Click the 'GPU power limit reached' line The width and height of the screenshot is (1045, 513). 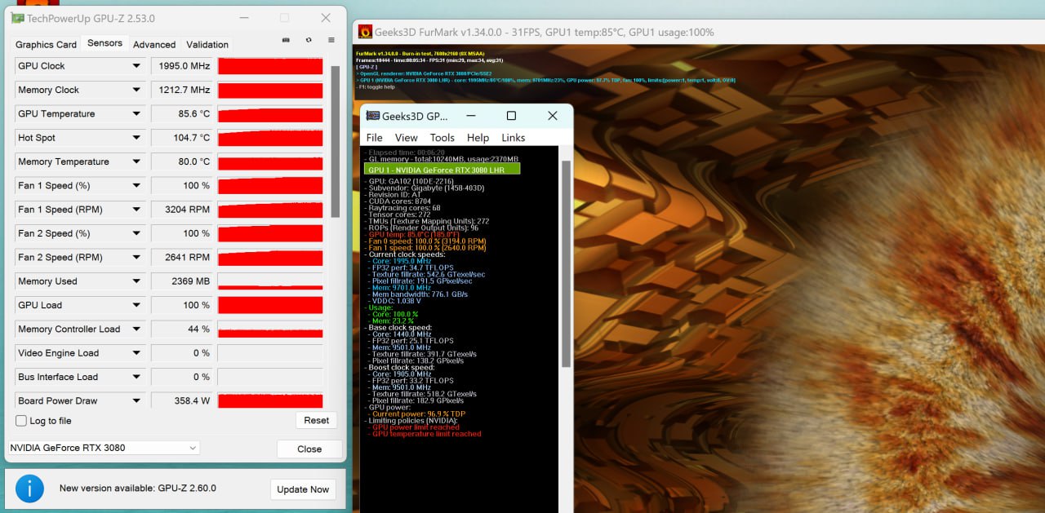click(x=415, y=427)
